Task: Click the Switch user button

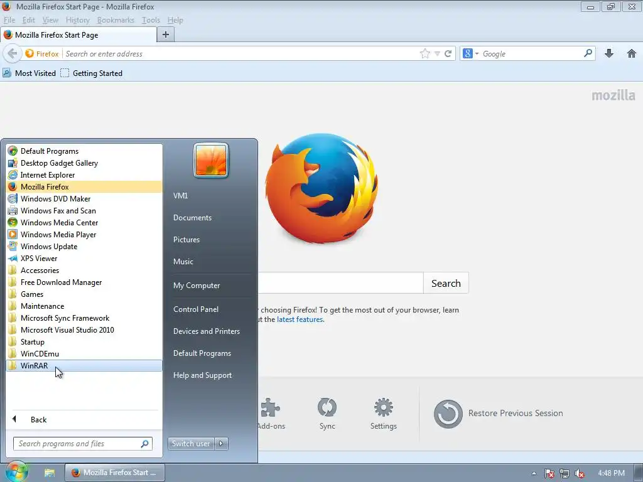Action: [x=191, y=444]
